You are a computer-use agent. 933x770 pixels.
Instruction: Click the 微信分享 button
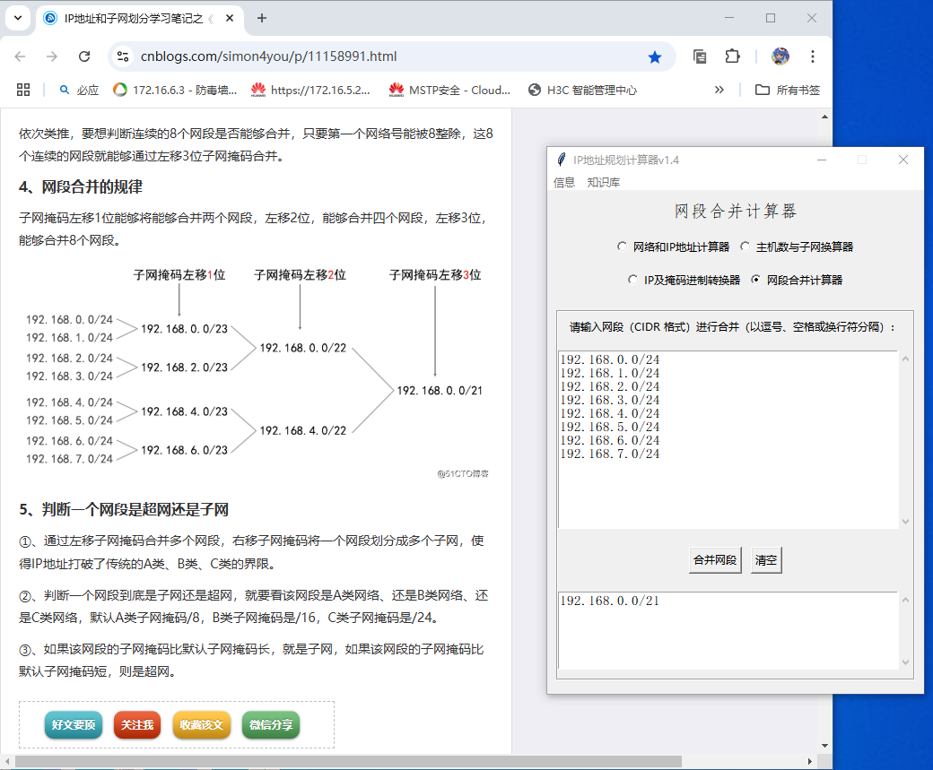tap(271, 725)
